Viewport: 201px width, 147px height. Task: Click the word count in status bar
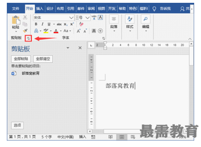(47, 137)
